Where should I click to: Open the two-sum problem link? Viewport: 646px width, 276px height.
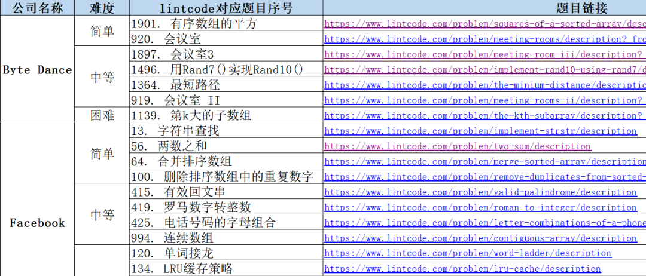[458, 146]
